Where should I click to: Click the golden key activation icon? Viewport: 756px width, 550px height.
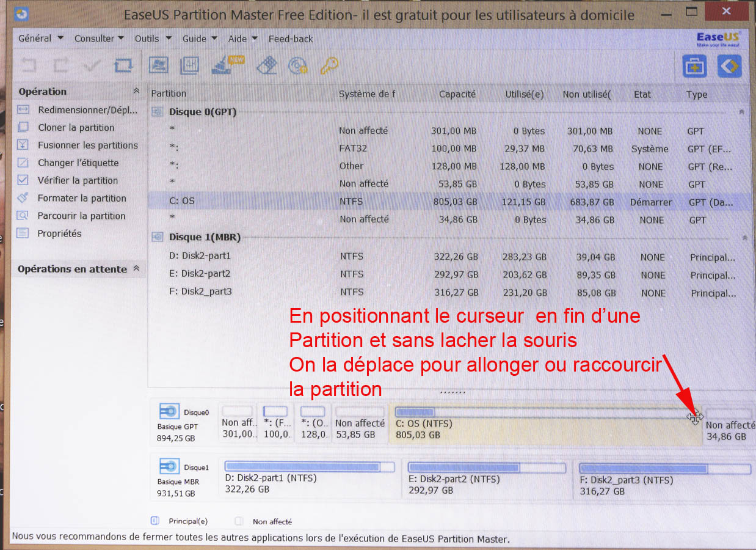point(329,65)
